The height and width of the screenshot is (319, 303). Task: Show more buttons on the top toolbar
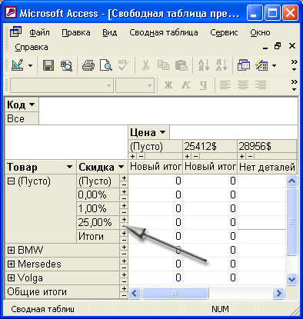point(294,65)
